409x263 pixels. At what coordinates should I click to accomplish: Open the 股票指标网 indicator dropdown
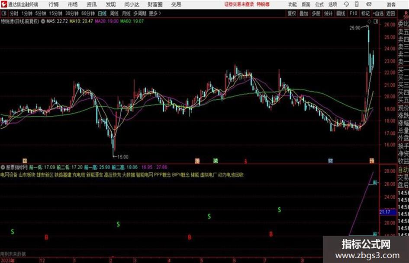pos(3,167)
